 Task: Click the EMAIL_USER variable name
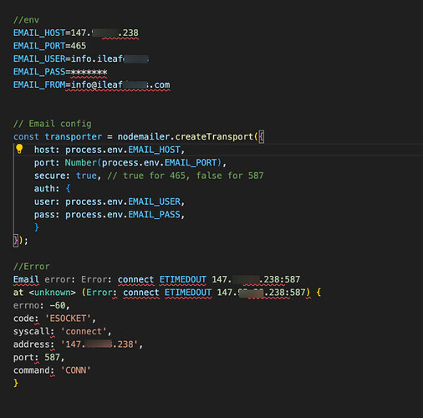[x=39, y=59]
